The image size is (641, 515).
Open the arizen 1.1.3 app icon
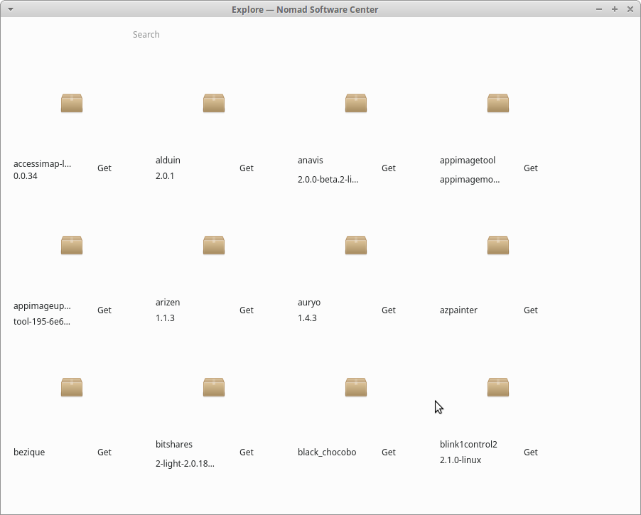(213, 245)
